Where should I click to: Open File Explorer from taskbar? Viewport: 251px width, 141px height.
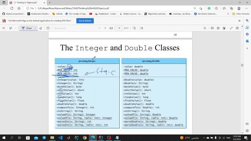(52, 137)
